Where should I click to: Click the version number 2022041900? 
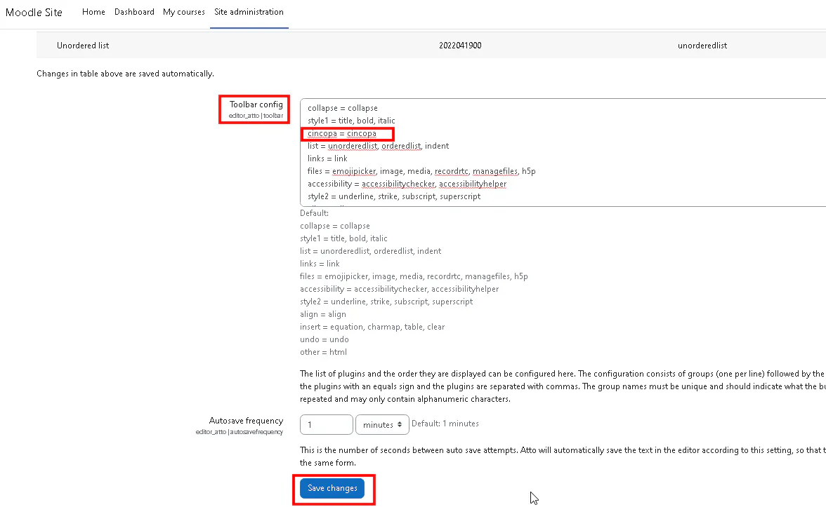click(x=460, y=45)
